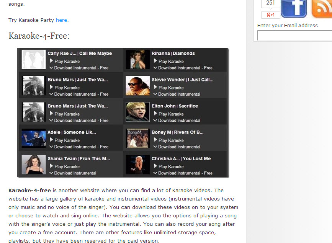This screenshot has width=332, height=243.
Task: Select the title 'Carly Rae J... | Call Me Maybe'
Action: coord(80,53)
